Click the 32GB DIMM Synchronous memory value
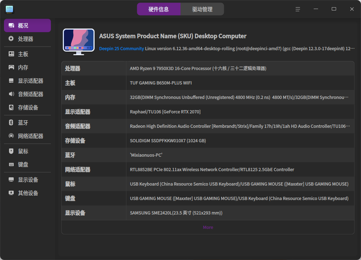This screenshot has width=361, height=260. (239, 97)
